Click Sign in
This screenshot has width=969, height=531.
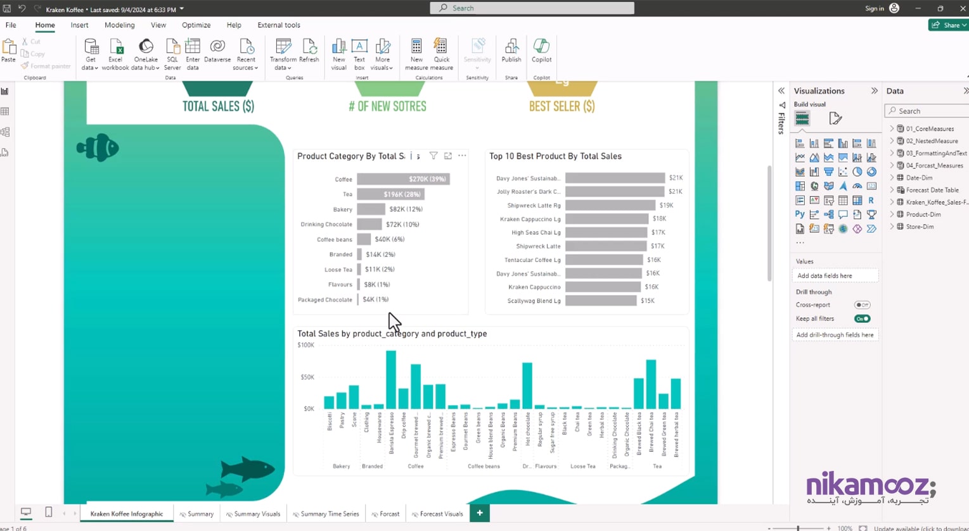click(875, 8)
